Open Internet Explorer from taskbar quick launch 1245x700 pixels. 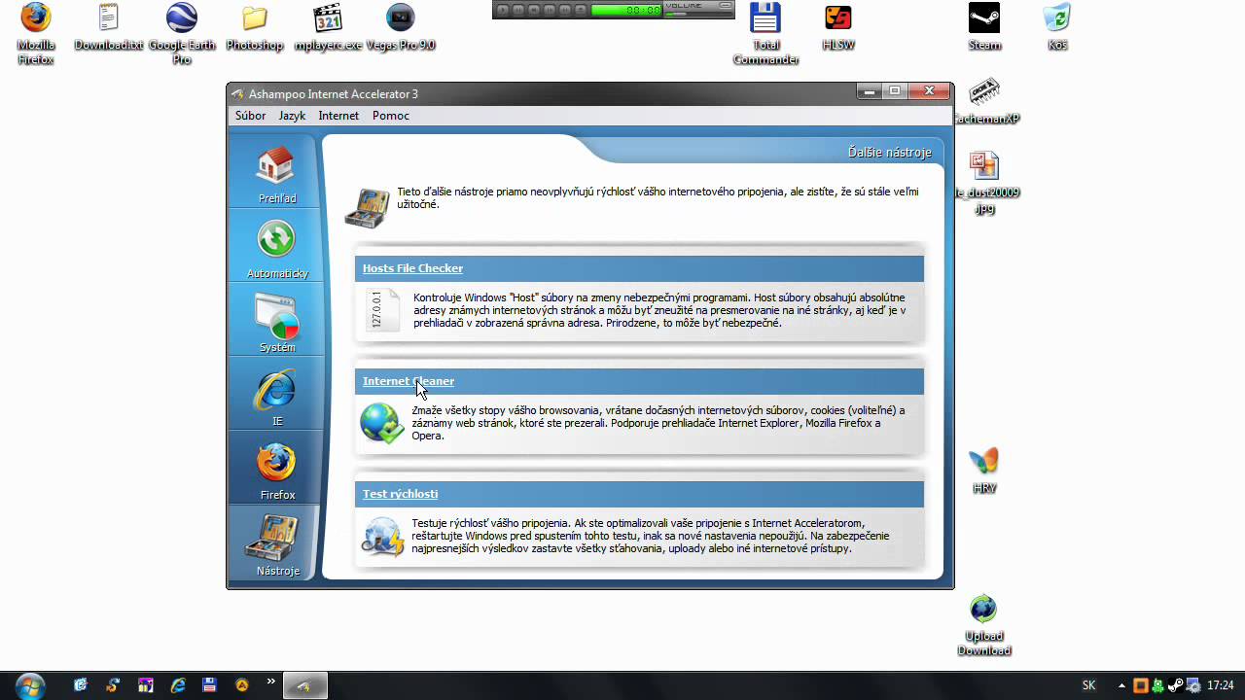(178, 685)
